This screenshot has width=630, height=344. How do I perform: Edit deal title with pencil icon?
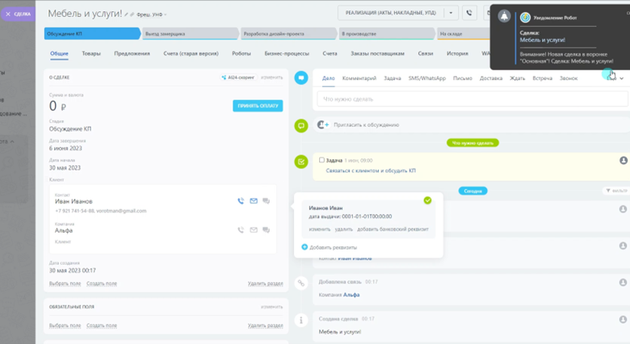click(126, 15)
